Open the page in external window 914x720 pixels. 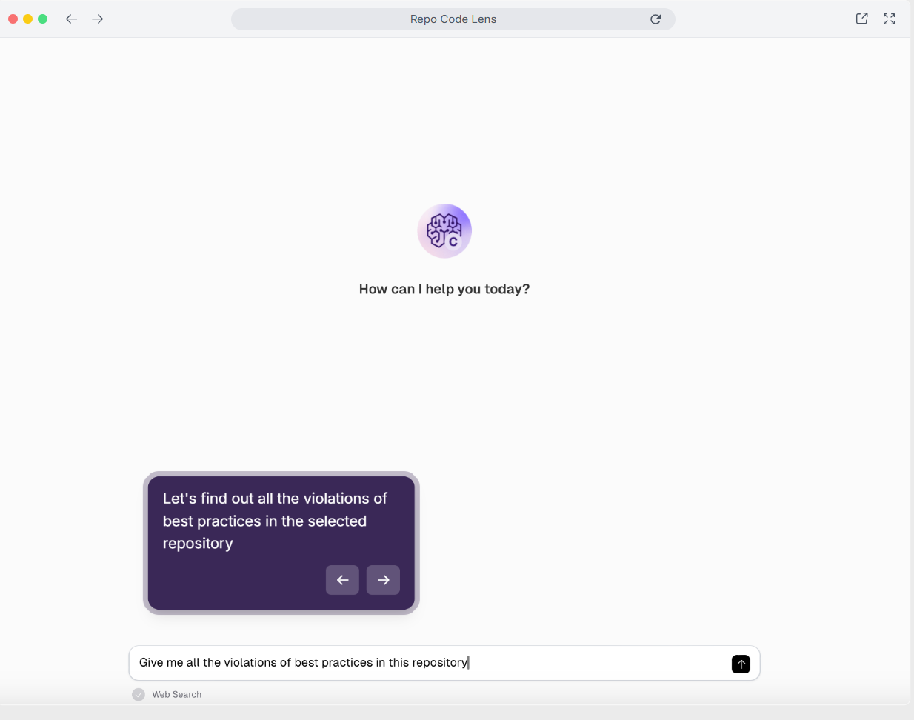pyautogui.click(x=861, y=19)
